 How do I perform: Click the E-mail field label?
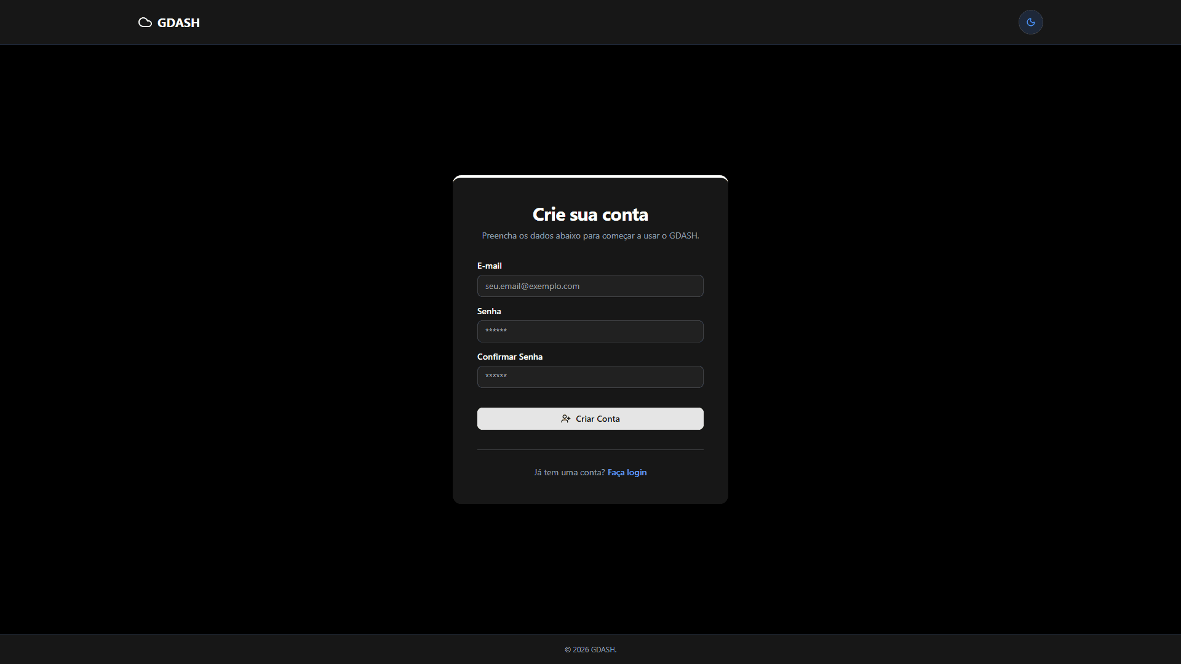click(489, 266)
